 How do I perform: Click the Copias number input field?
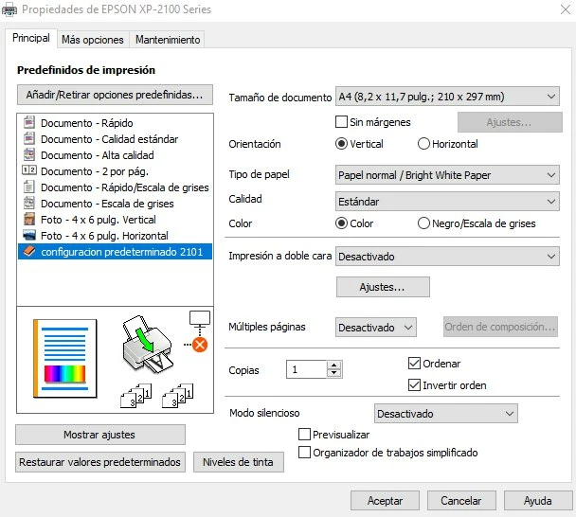pyautogui.click(x=306, y=369)
